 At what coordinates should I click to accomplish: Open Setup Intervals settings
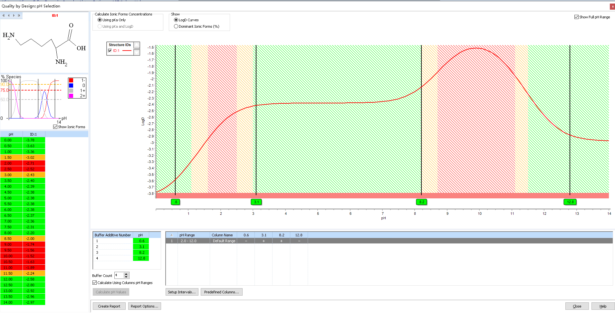181,292
